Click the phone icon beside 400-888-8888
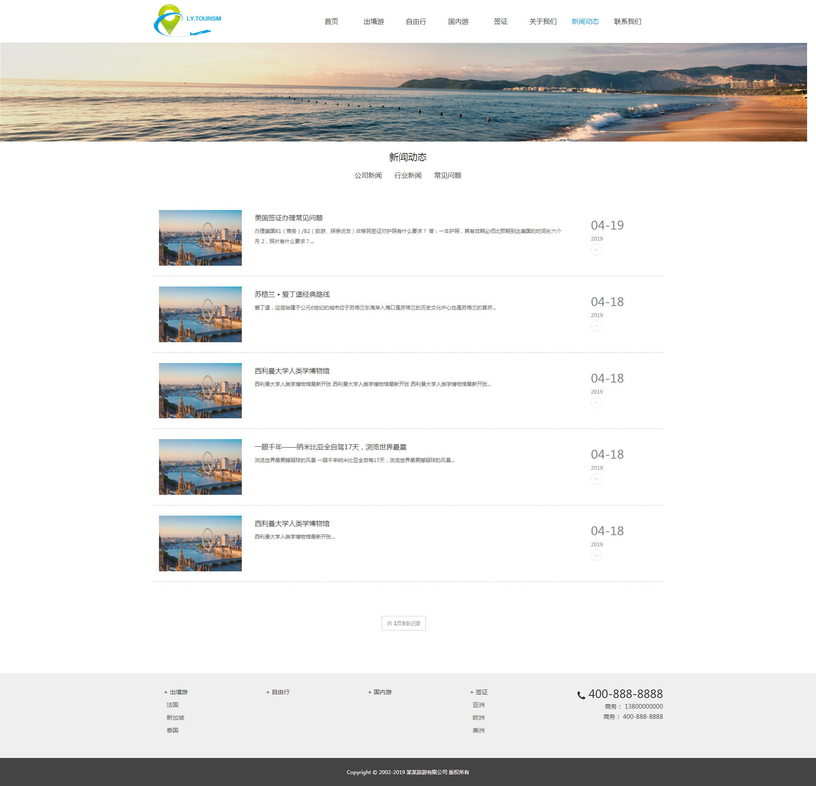 coord(581,695)
